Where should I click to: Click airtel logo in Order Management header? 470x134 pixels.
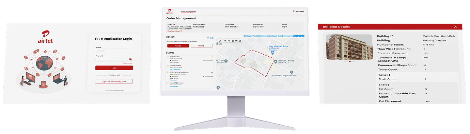(170, 12)
